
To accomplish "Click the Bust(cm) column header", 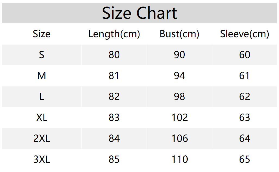I will click(179, 34).
